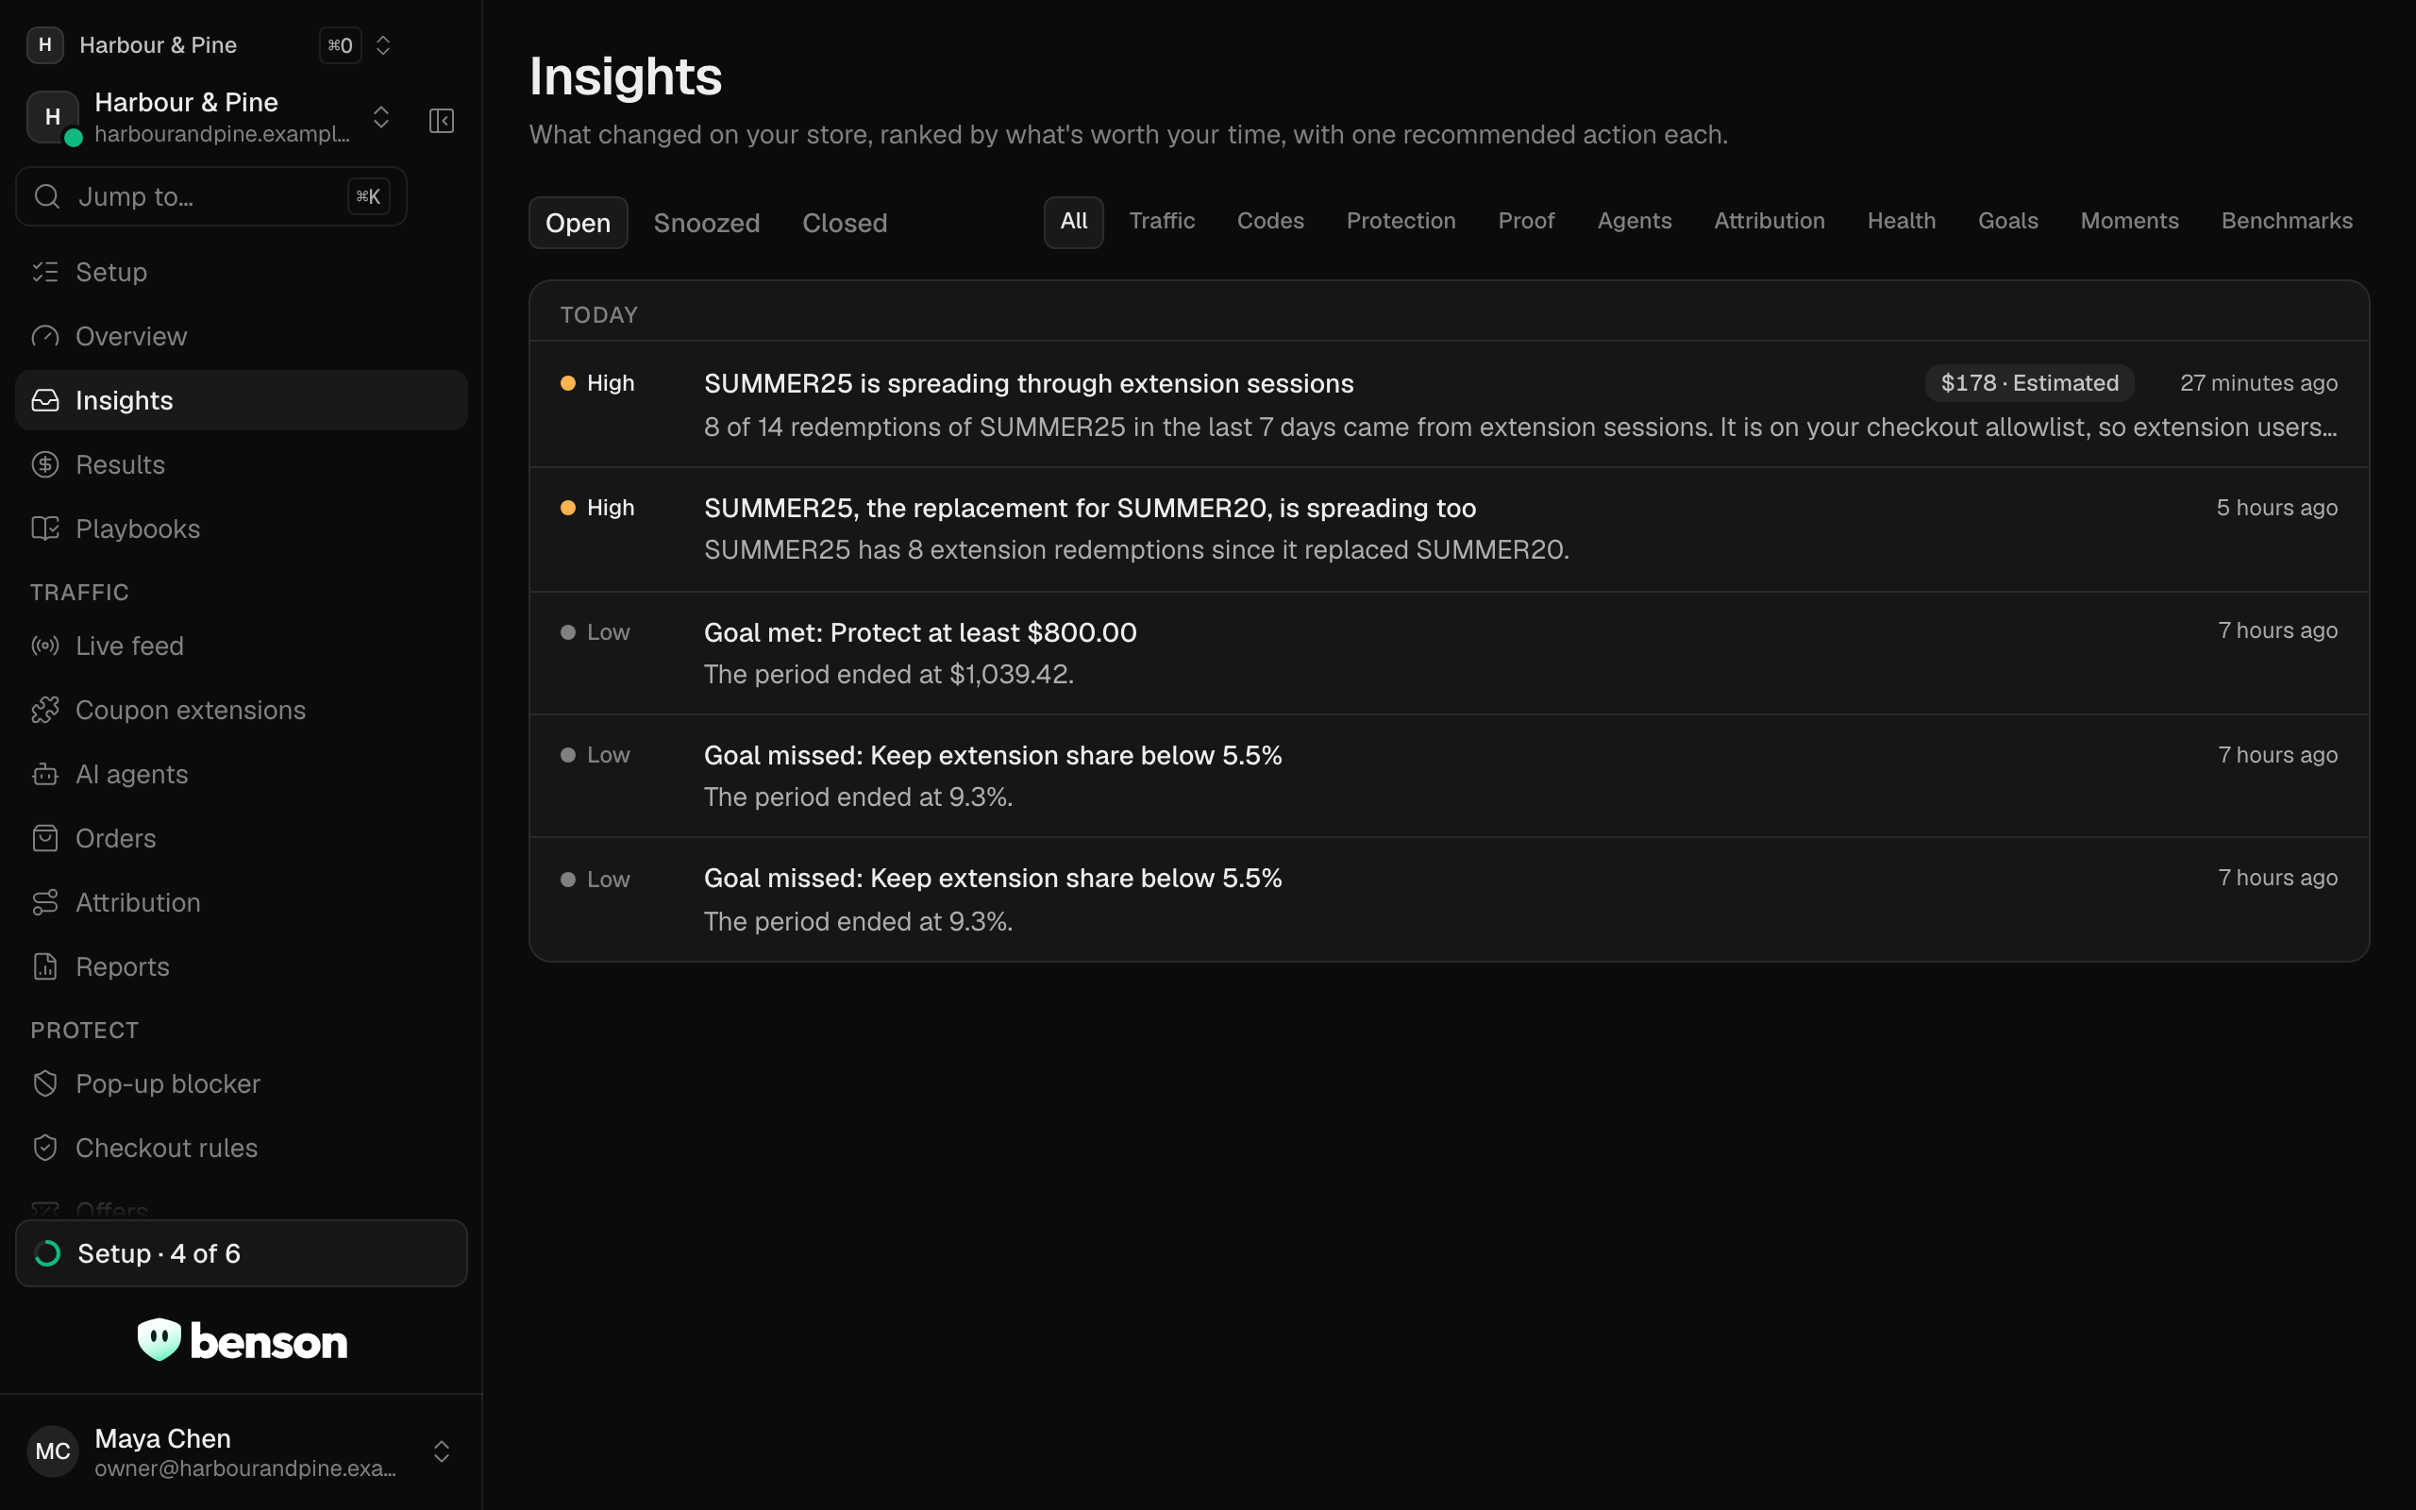Click the Live feed broadcast icon
The height and width of the screenshot is (1510, 2416).
click(x=45, y=646)
